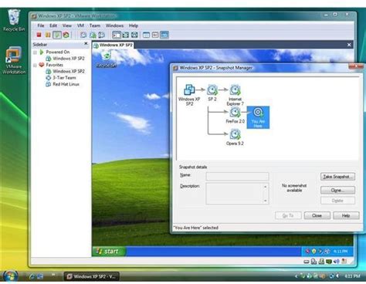Click the Quick Switch toolbar icon
Screen dimensions: 366x284
(134, 35)
